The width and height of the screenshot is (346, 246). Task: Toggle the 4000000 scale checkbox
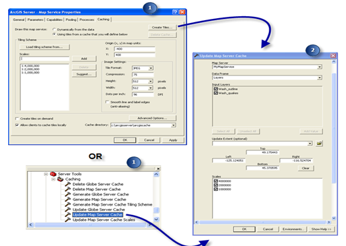point(216,181)
